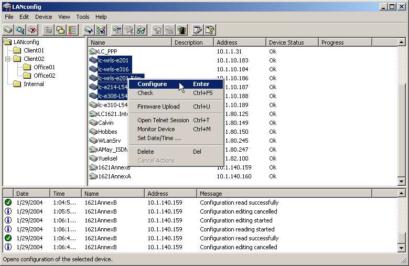Open the Device menu in menu bar
Viewport: 409px width, 266px height.
[44, 17]
